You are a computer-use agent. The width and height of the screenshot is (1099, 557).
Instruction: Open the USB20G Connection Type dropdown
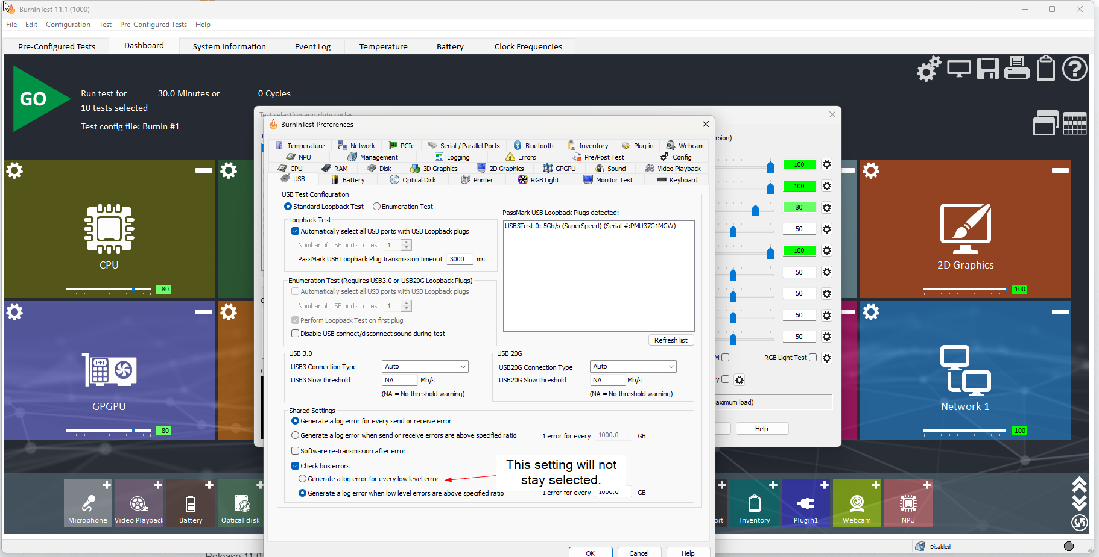coord(633,366)
